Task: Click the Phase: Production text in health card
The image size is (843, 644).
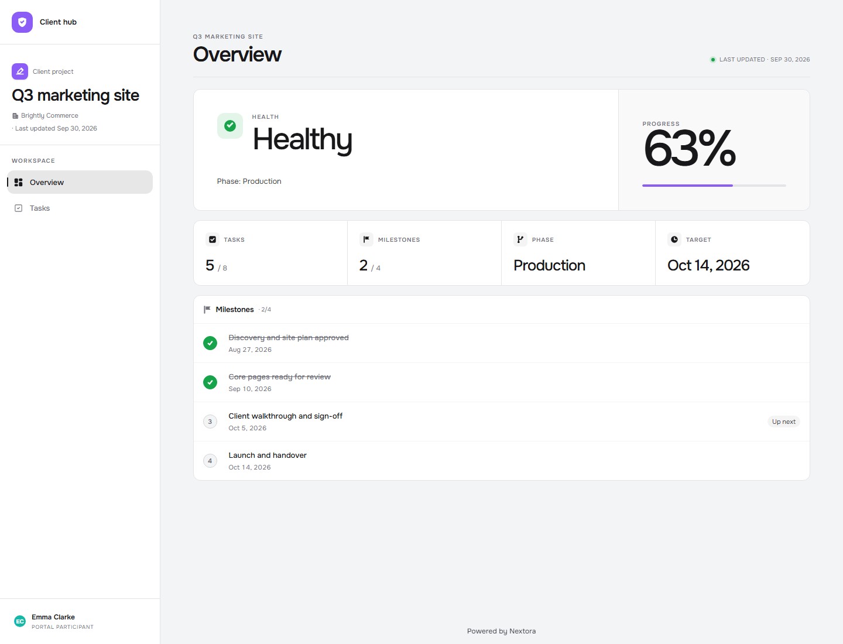Action: [249, 181]
